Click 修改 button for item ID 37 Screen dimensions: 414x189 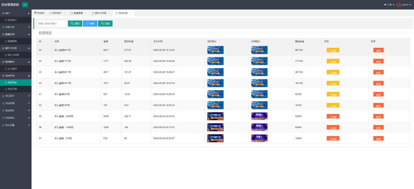pyautogui.click(x=378, y=138)
